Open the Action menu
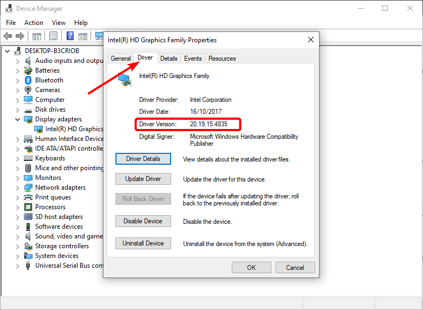 34,23
